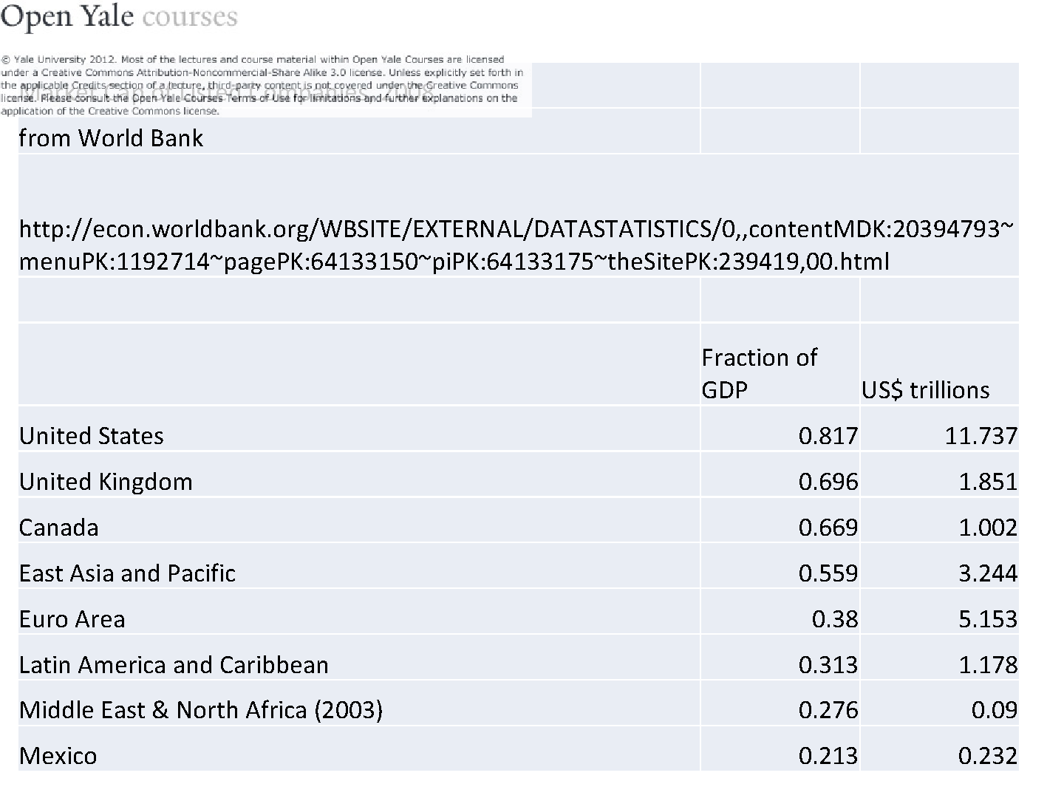Viewport: 1064px width, 798px height.
Task: Click the 0.09 trillions value
Action: (994, 709)
